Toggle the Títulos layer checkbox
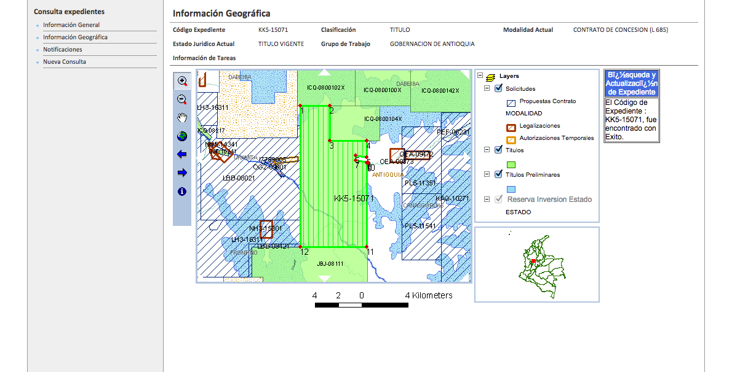Screen dimensions: 732x372 click(x=498, y=150)
